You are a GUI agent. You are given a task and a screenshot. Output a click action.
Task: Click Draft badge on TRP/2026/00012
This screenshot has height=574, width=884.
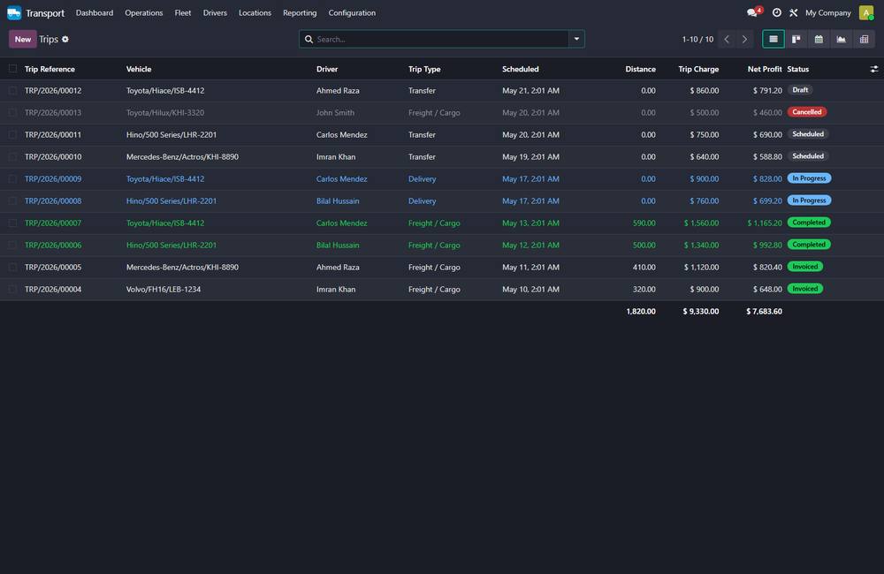tap(800, 90)
